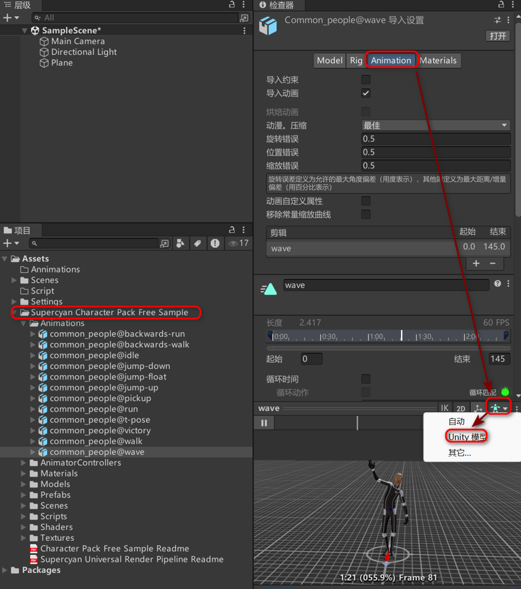Viewport: 521px width, 589px height.
Task: Expand the Settings folder
Action: (x=14, y=302)
